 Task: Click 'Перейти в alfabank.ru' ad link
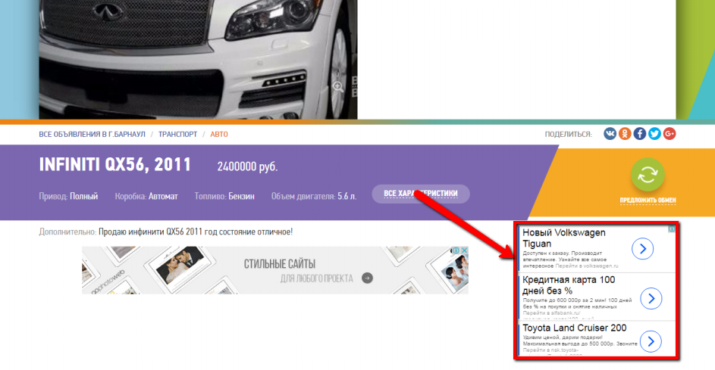click(551, 313)
